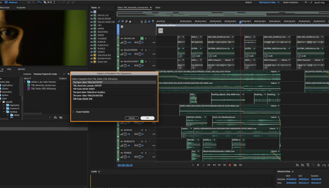Toggle visibility of the HELI track
Viewport: 329px width, 188px height.
click(x=91, y=25)
